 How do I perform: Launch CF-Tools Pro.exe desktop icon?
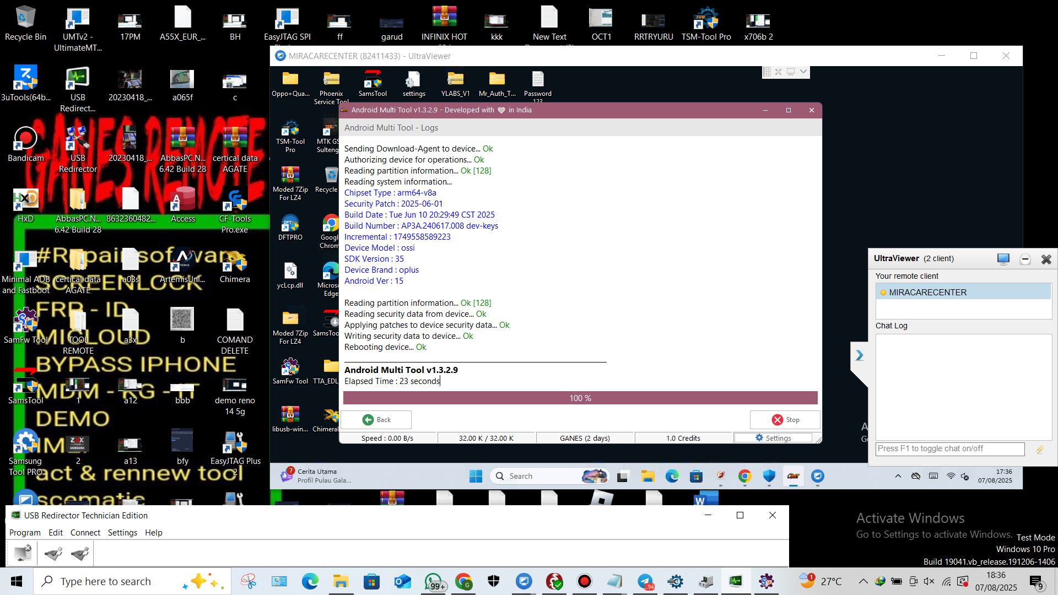235,210
